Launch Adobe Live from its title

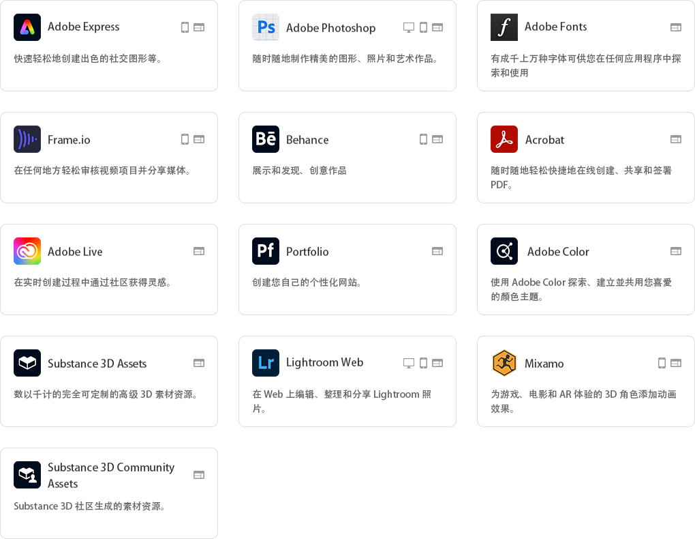point(75,252)
